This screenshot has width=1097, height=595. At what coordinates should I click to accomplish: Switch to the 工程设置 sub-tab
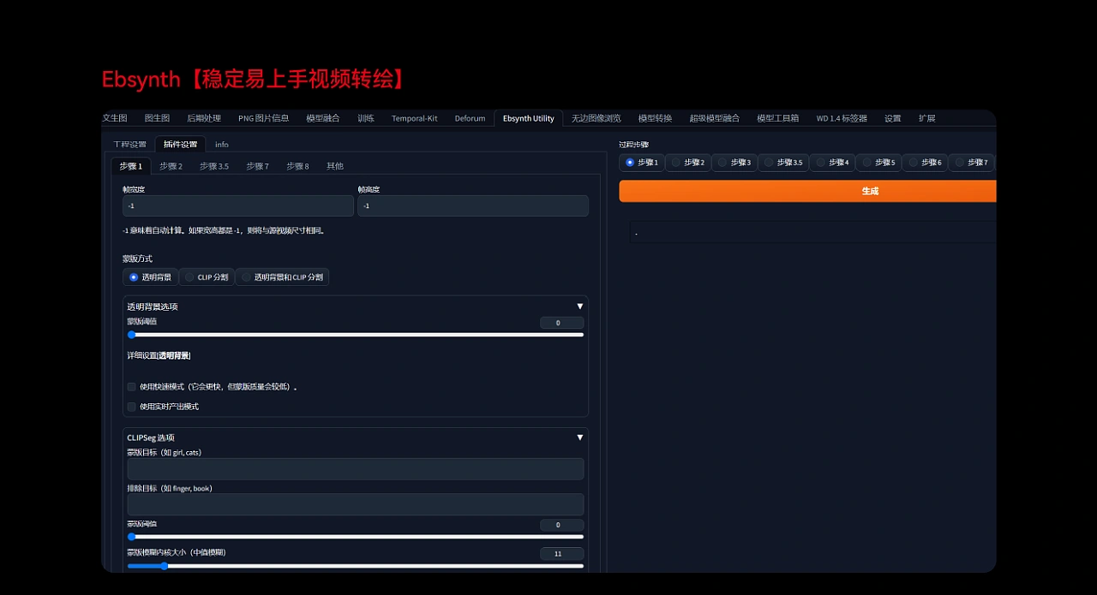129,144
